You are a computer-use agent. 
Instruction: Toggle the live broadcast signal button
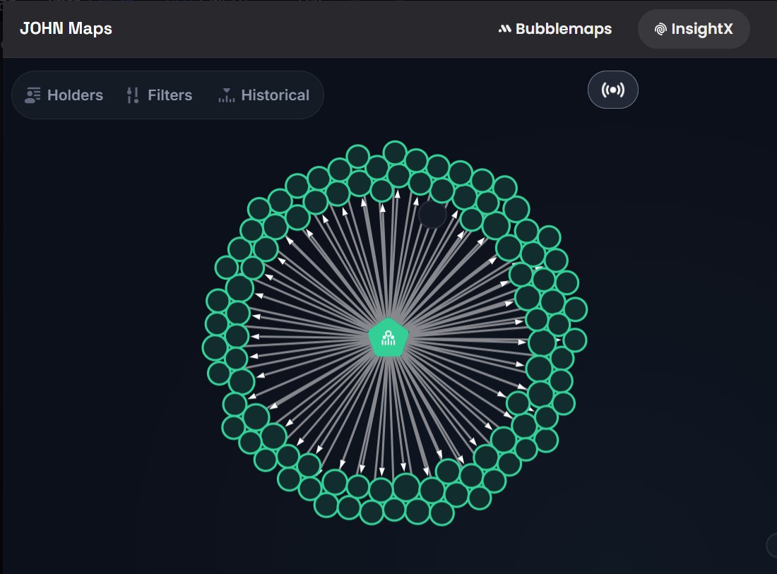613,90
